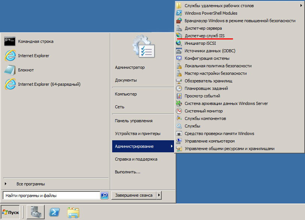305x220 pixels.
Task: Open Просмотр событий entry
Action: tap(202, 96)
